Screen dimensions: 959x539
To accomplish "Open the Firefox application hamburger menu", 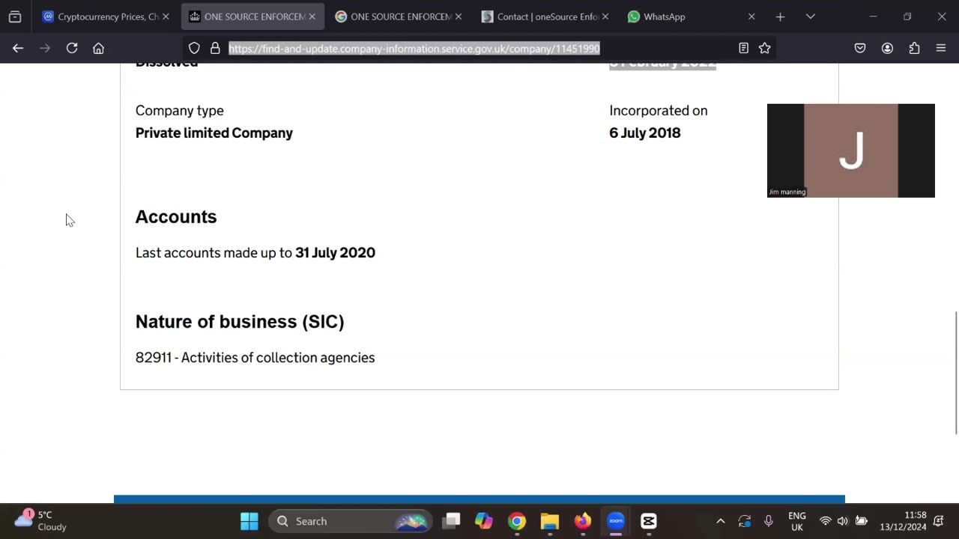I will click(x=941, y=48).
